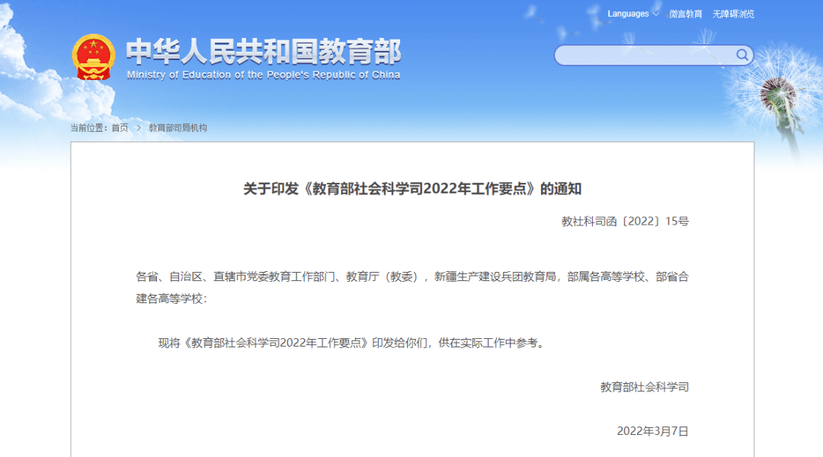Open 教育部司局机构 breadcrumb link

click(178, 128)
